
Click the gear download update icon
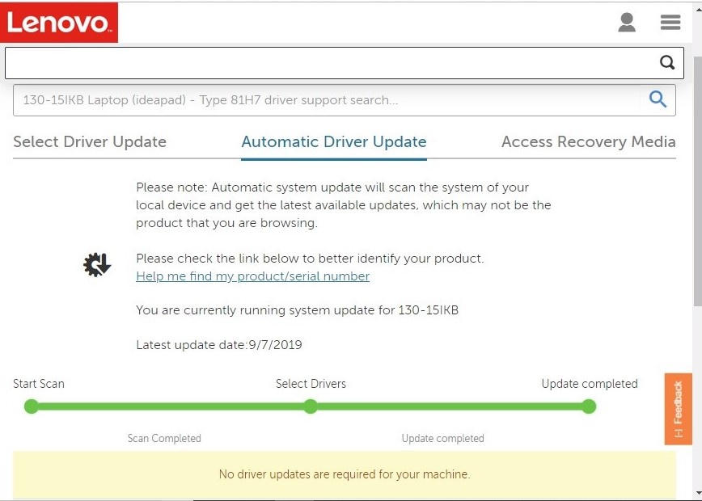point(97,265)
